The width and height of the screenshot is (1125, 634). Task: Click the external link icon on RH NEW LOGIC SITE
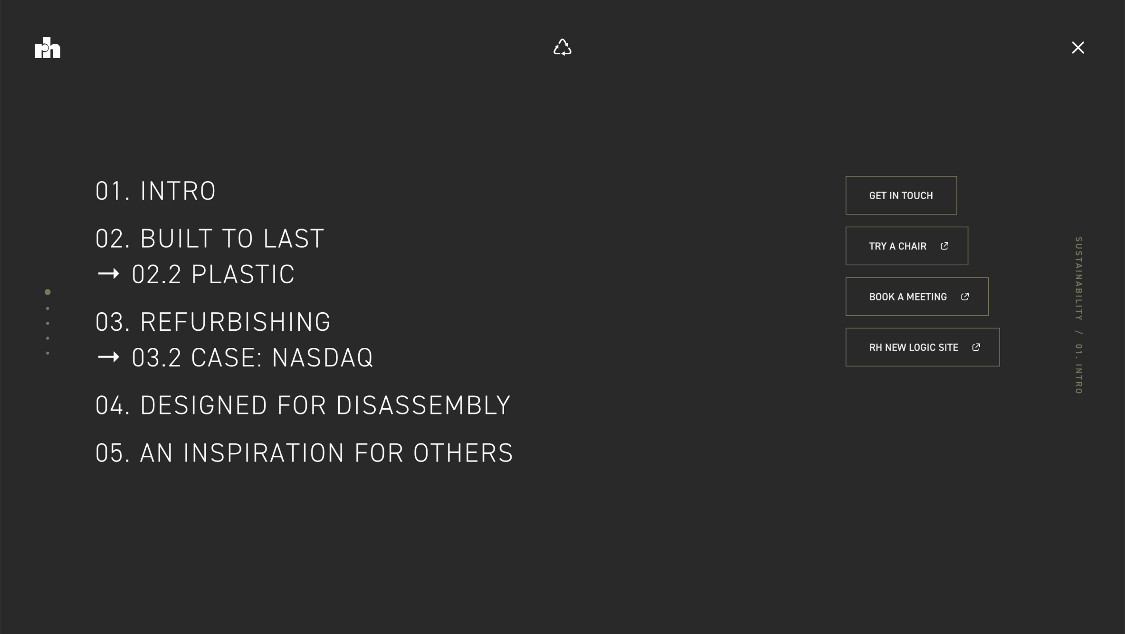[x=976, y=347]
